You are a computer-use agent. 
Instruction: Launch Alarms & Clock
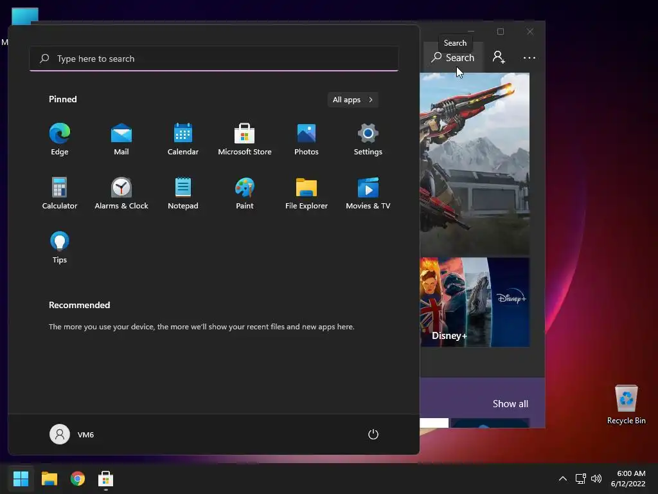tap(121, 193)
